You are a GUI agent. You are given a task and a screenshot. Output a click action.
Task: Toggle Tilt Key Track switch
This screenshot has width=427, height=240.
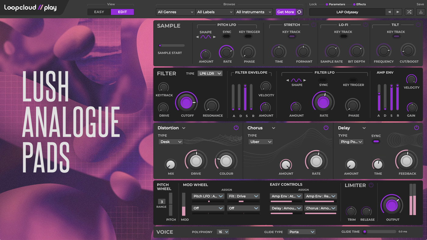396,36
